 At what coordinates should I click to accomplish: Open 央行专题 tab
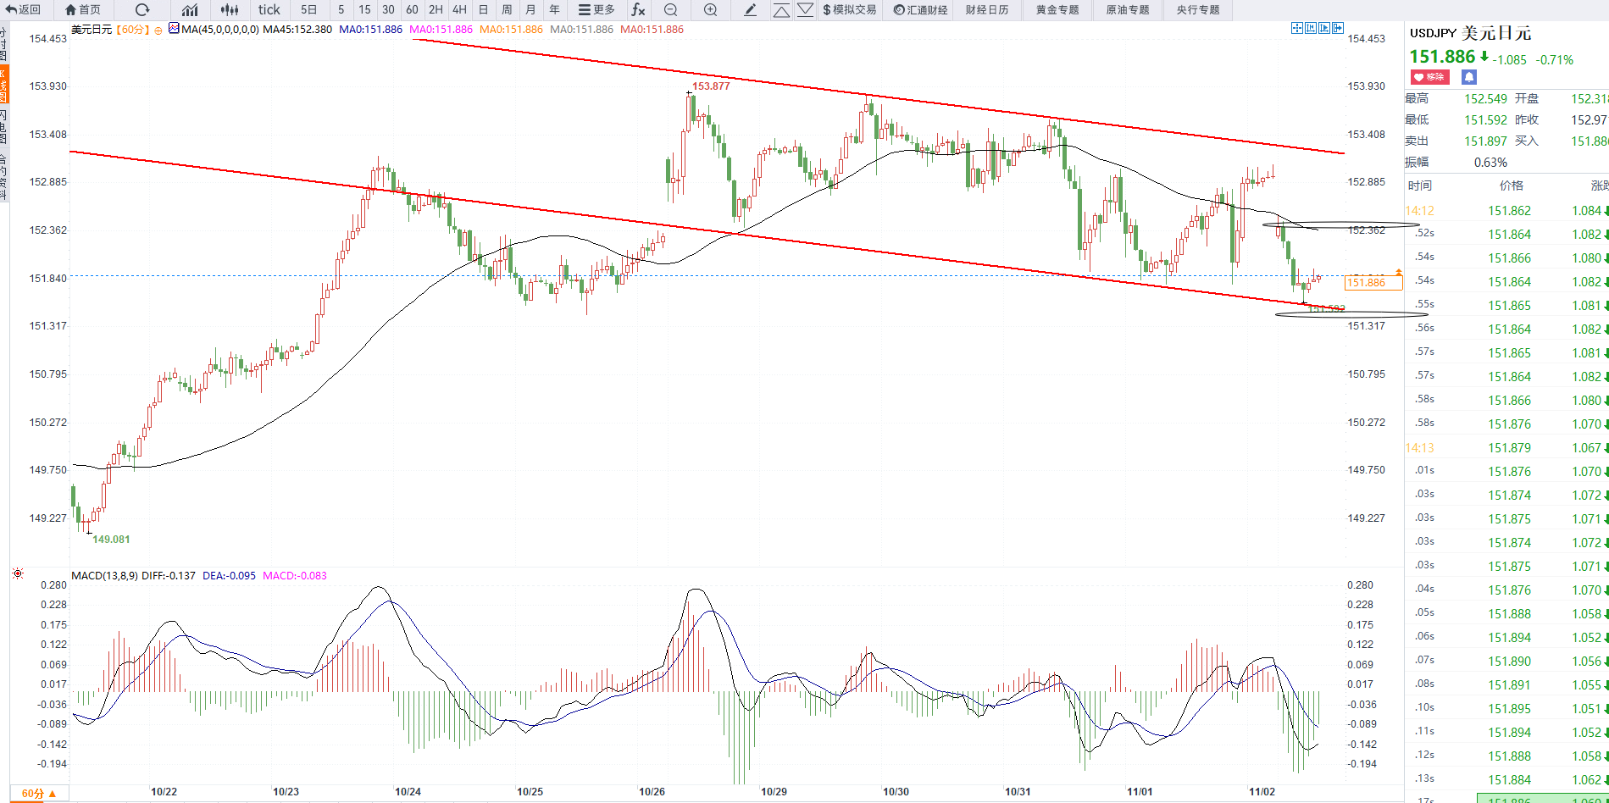coord(1198,9)
